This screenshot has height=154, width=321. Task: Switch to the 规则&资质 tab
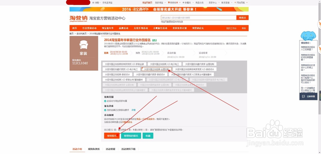pos(94,149)
